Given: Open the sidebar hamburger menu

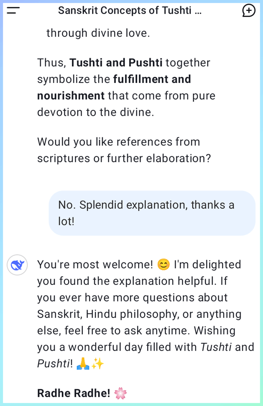Looking at the screenshot, I should [14, 11].
